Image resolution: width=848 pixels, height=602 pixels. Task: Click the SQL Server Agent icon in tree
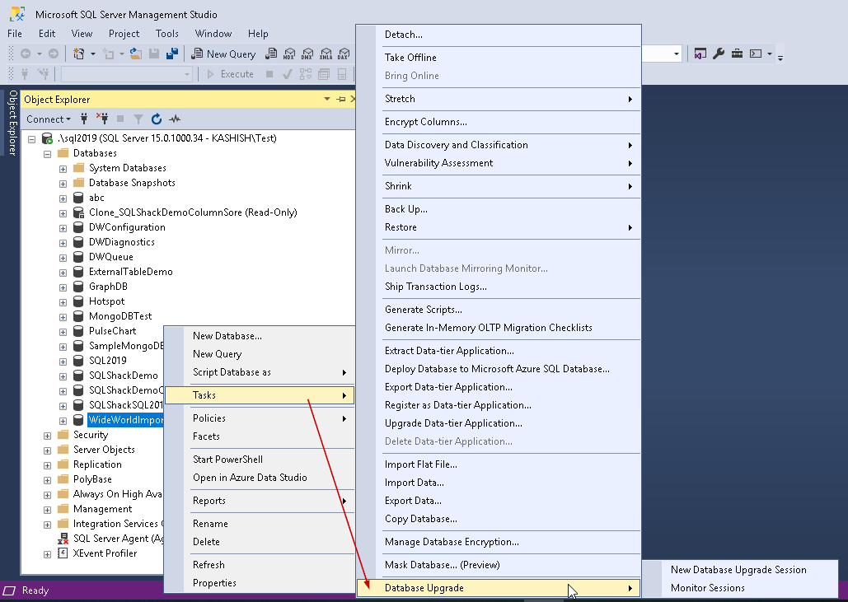(x=63, y=539)
